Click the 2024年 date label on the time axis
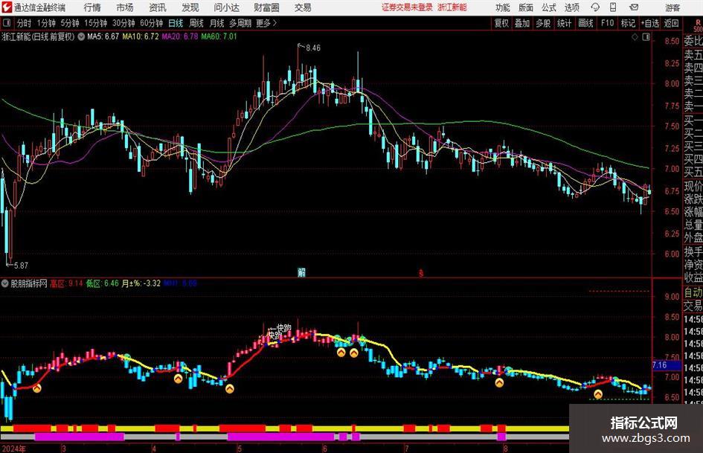This screenshot has width=703, height=453. 13,449
